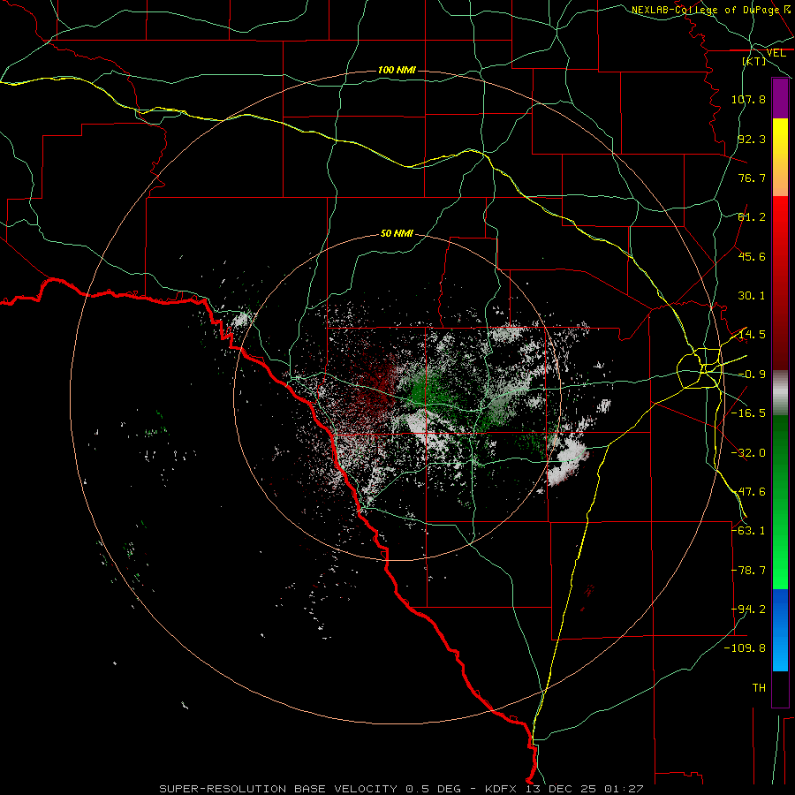Viewport: 795px width, 795px height.
Task: Click the 50 NMI range ring label
Action: tap(397, 233)
